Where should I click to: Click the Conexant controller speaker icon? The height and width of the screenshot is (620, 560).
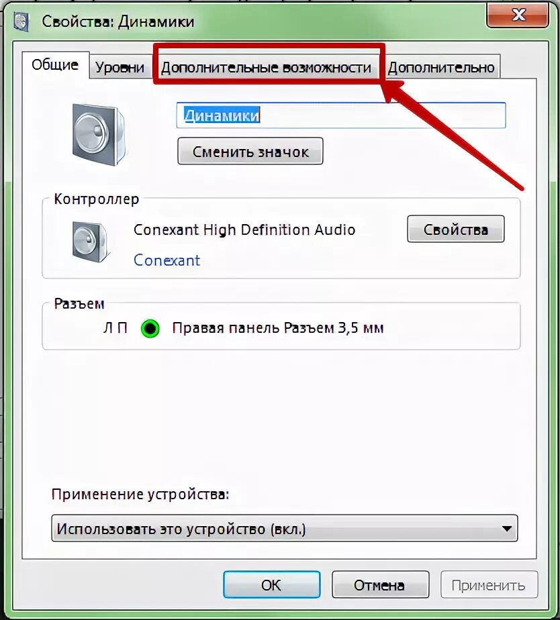(90, 242)
